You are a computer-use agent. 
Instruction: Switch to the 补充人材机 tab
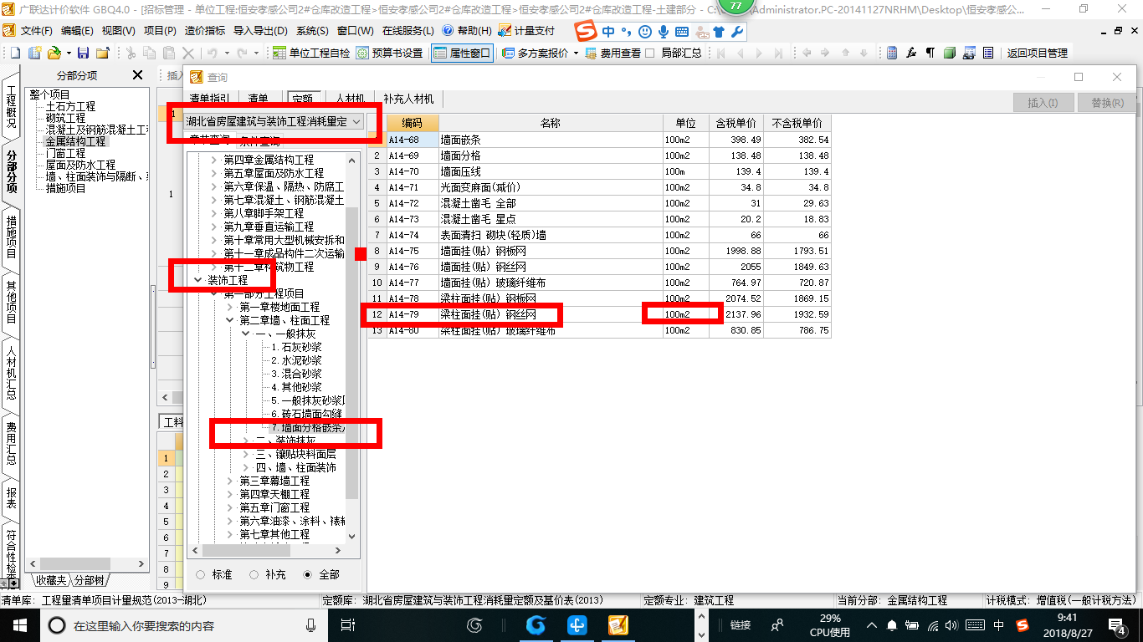pyautogui.click(x=408, y=99)
